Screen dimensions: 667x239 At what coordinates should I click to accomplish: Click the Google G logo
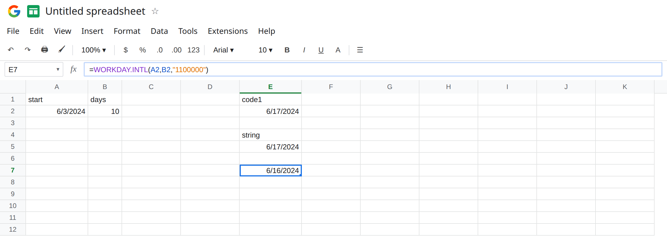(14, 11)
